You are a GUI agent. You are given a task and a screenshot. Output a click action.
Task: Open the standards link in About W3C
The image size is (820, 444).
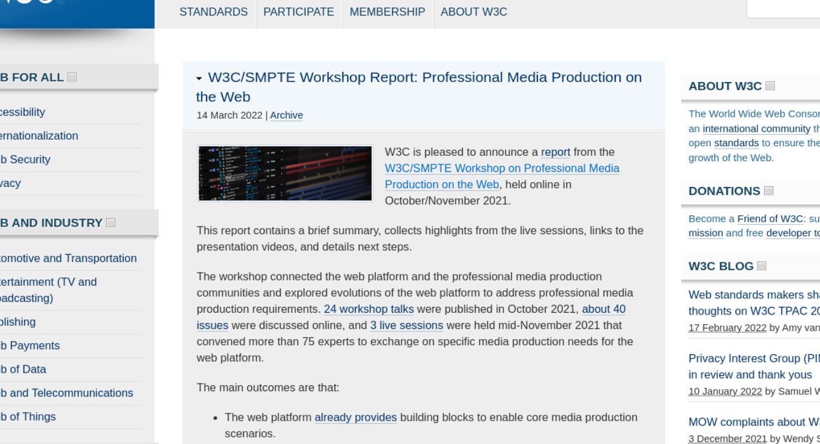click(x=736, y=143)
